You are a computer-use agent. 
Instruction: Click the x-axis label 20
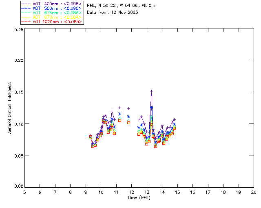tap(254, 192)
